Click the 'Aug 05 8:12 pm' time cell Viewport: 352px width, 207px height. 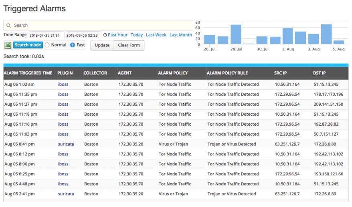point(20,154)
